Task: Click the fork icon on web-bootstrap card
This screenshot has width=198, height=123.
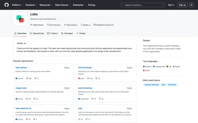Action: coord(100,99)
